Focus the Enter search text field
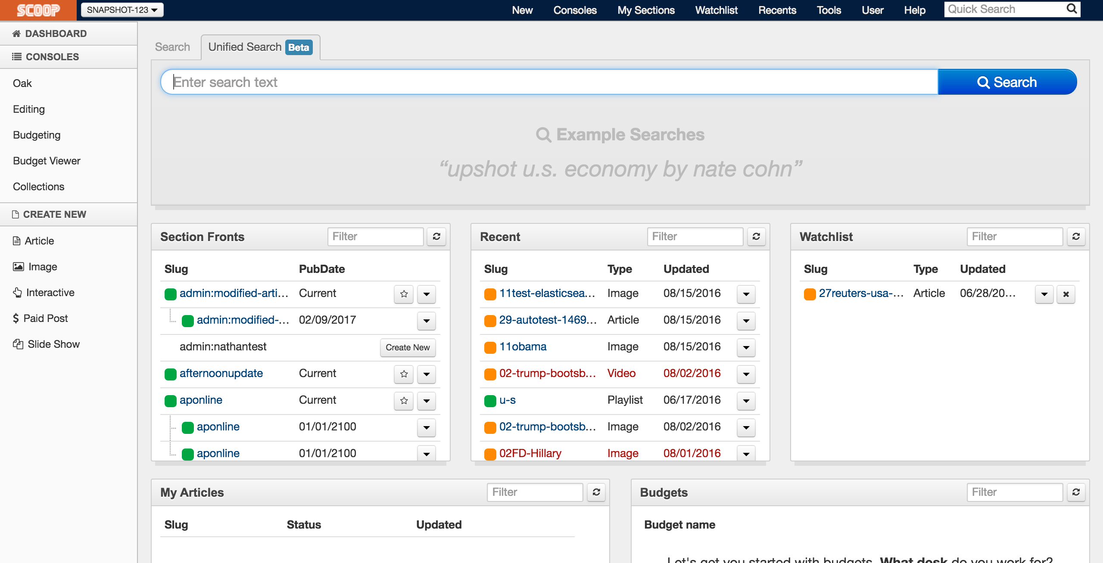Screen dimensions: 1103x563 549,82
